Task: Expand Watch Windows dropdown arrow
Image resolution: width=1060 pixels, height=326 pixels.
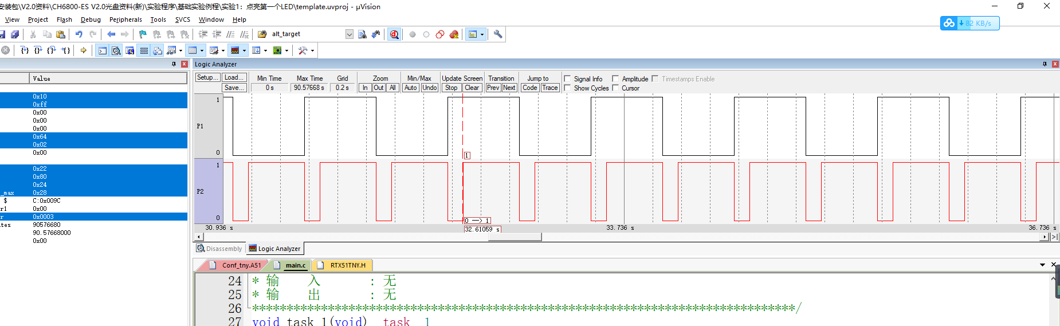Action: click(x=180, y=50)
